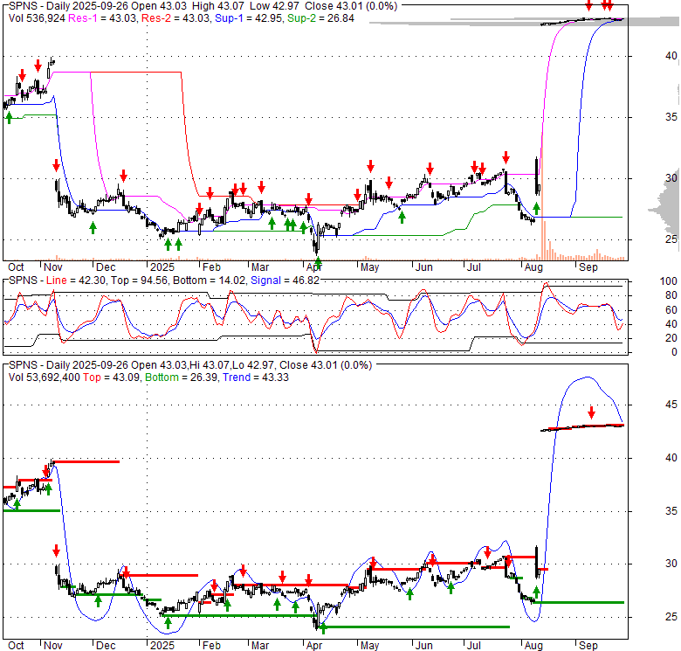Image resolution: width=681 pixels, height=651 pixels.
Task: Click the 'May' month label under bottom chart
Action: (369, 646)
